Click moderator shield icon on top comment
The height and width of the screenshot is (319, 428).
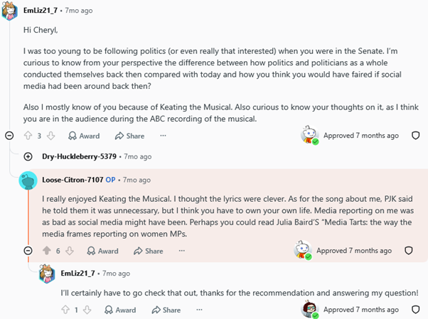[x=415, y=136]
